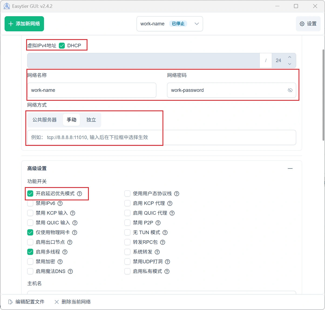Screen dimensions: 325x310
Task: Click the help icon beside 启用多线程
Action: 65,252
